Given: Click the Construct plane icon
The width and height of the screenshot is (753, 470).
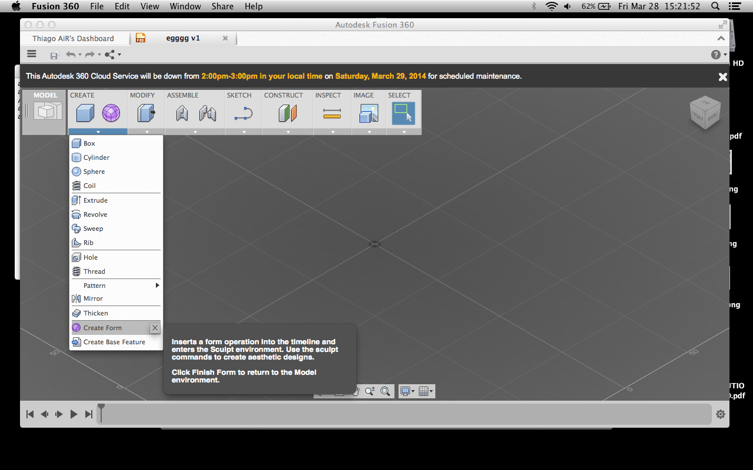Looking at the screenshot, I should tap(288, 113).
